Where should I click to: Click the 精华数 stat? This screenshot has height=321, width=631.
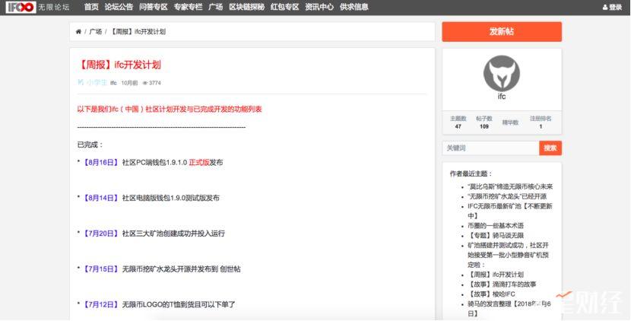(x=510, y=122)
